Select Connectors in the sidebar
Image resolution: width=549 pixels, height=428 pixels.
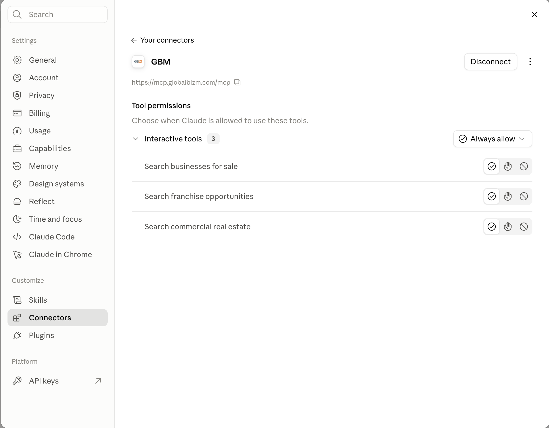click(x=58, y=318)
